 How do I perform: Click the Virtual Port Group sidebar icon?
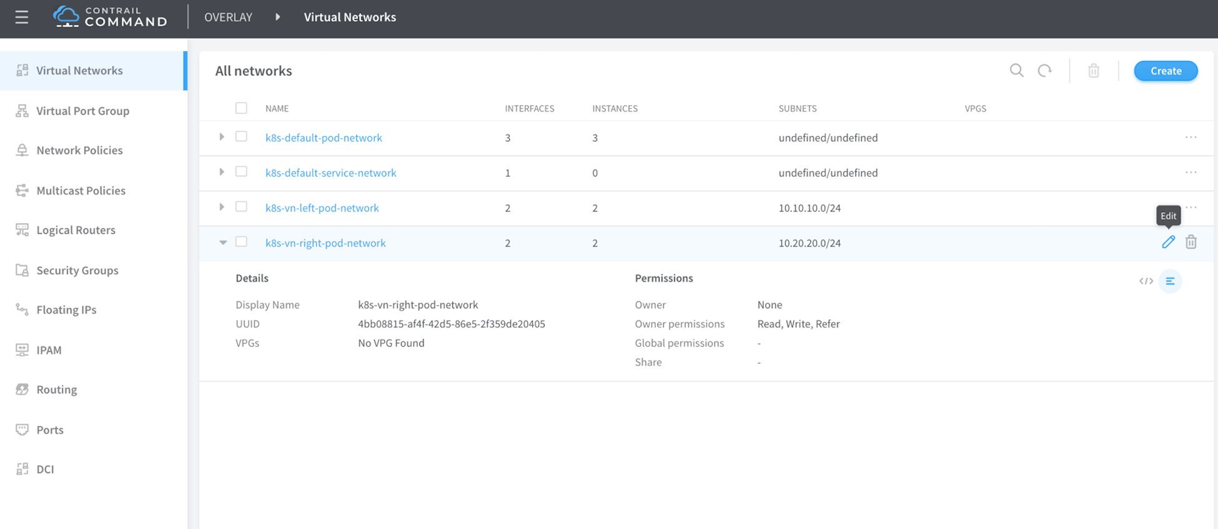tap(22, 111)
